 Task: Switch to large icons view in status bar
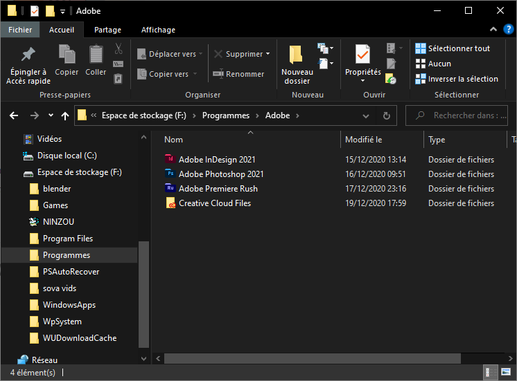click(506, 372)
